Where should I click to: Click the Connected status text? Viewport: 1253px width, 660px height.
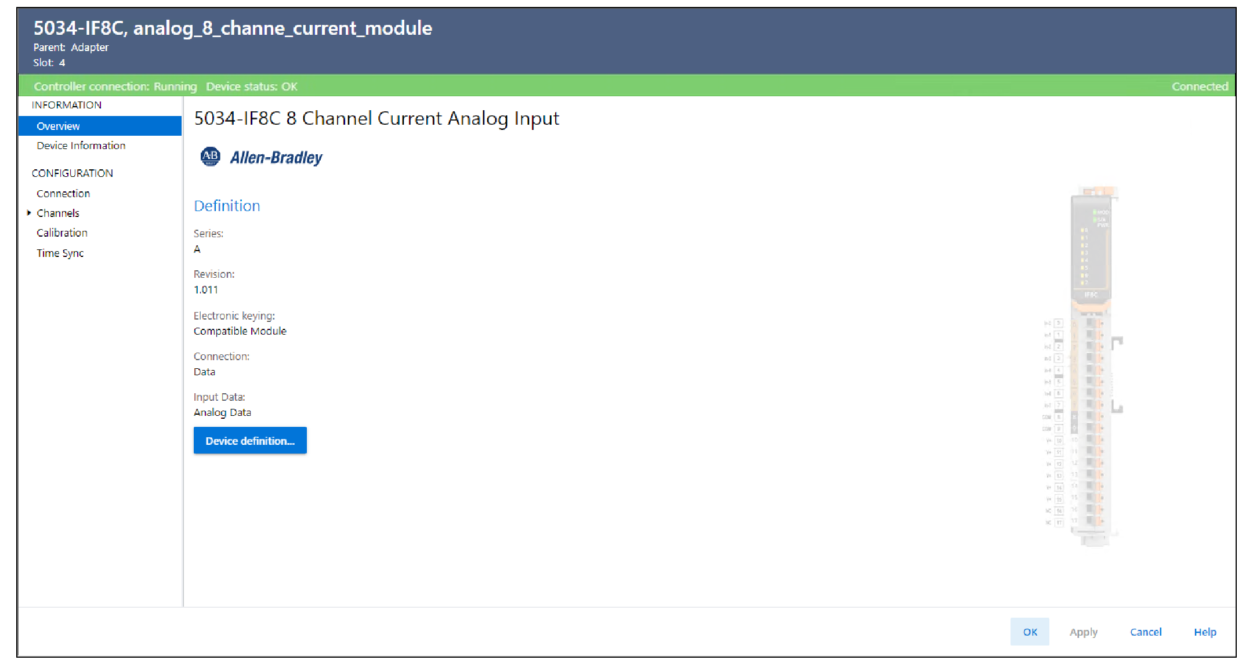point(1200,86)
